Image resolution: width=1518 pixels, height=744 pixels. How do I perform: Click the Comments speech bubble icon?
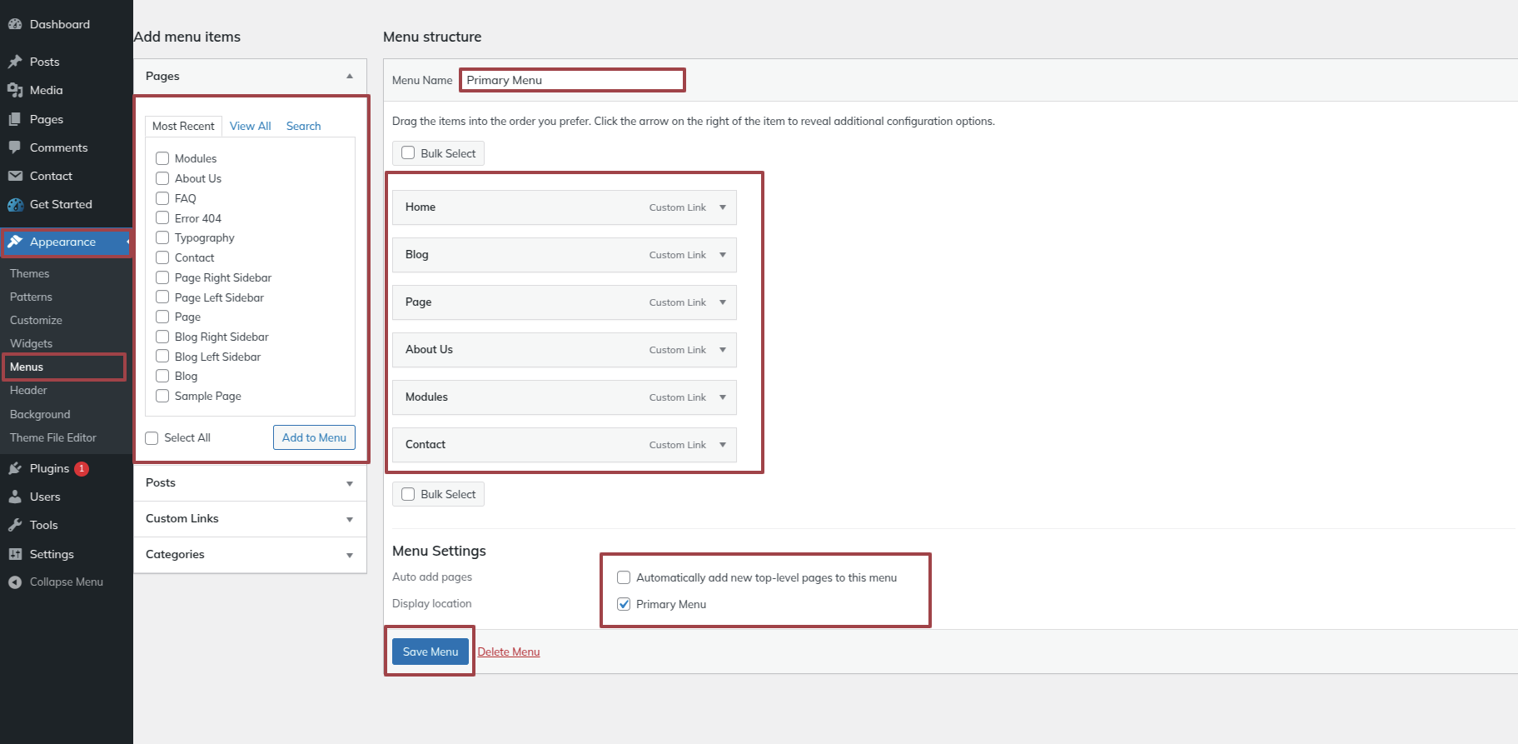(15, 147)
